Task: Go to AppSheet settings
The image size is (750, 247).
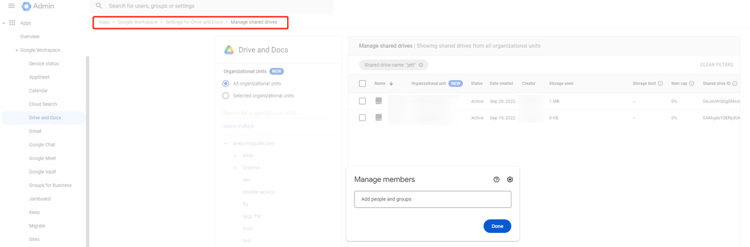Action: (x=39, y=77)
